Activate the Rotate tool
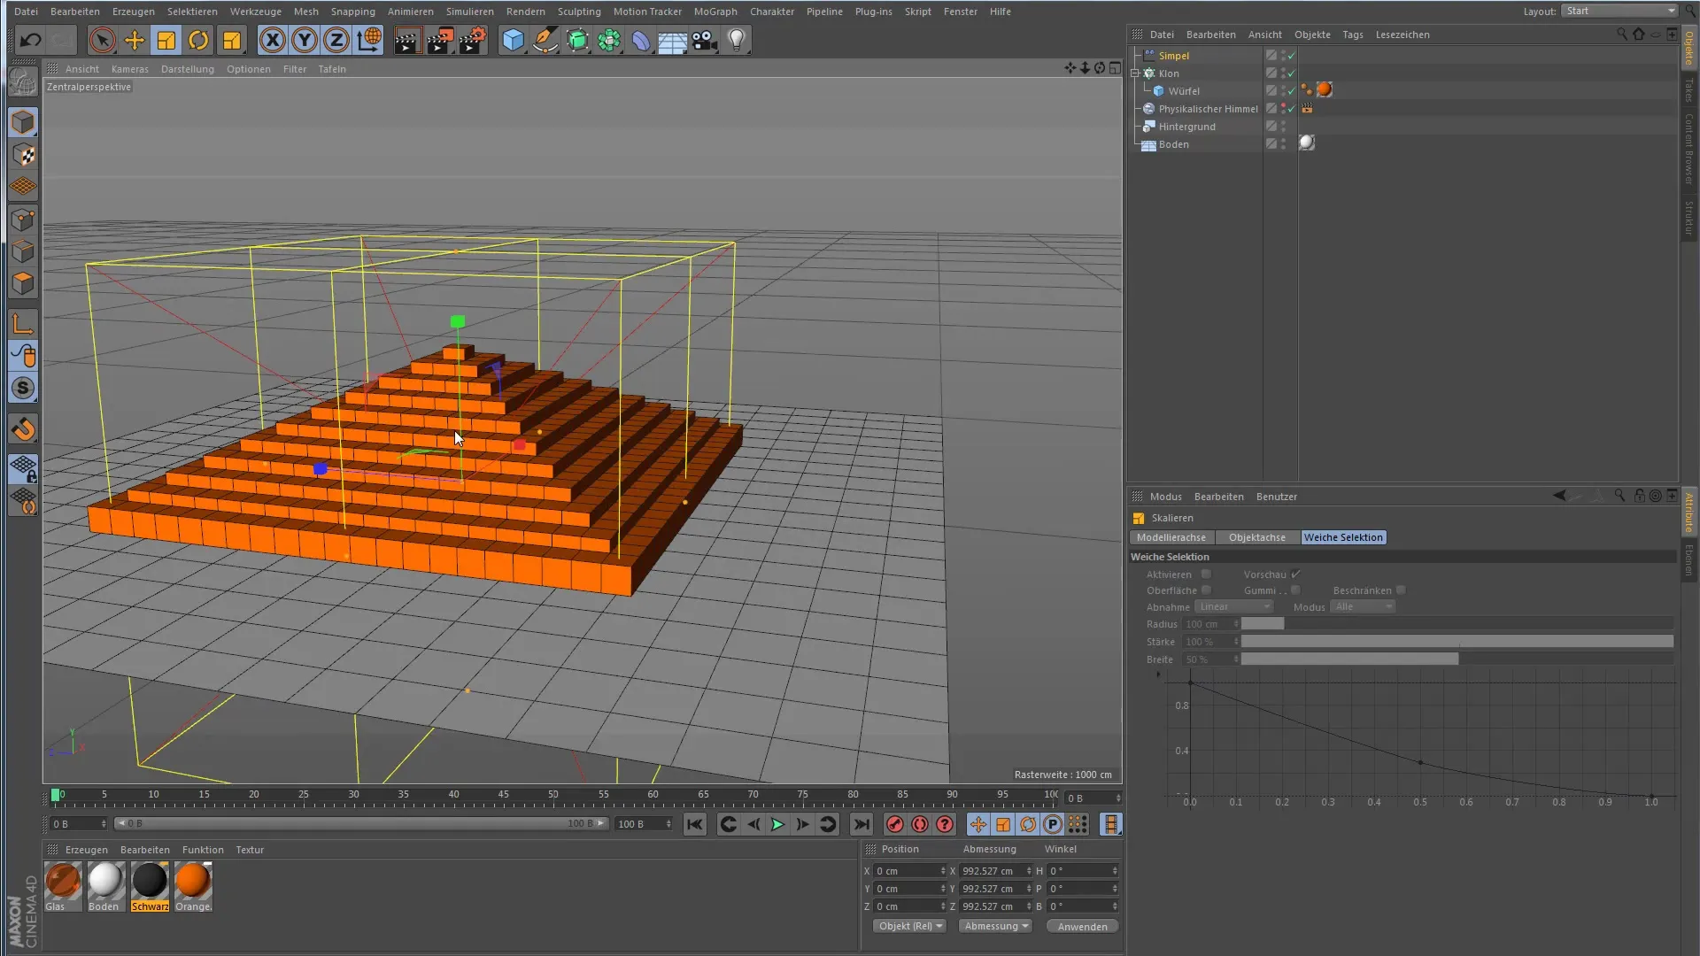 pyautogui.click(x=198, y=40)
